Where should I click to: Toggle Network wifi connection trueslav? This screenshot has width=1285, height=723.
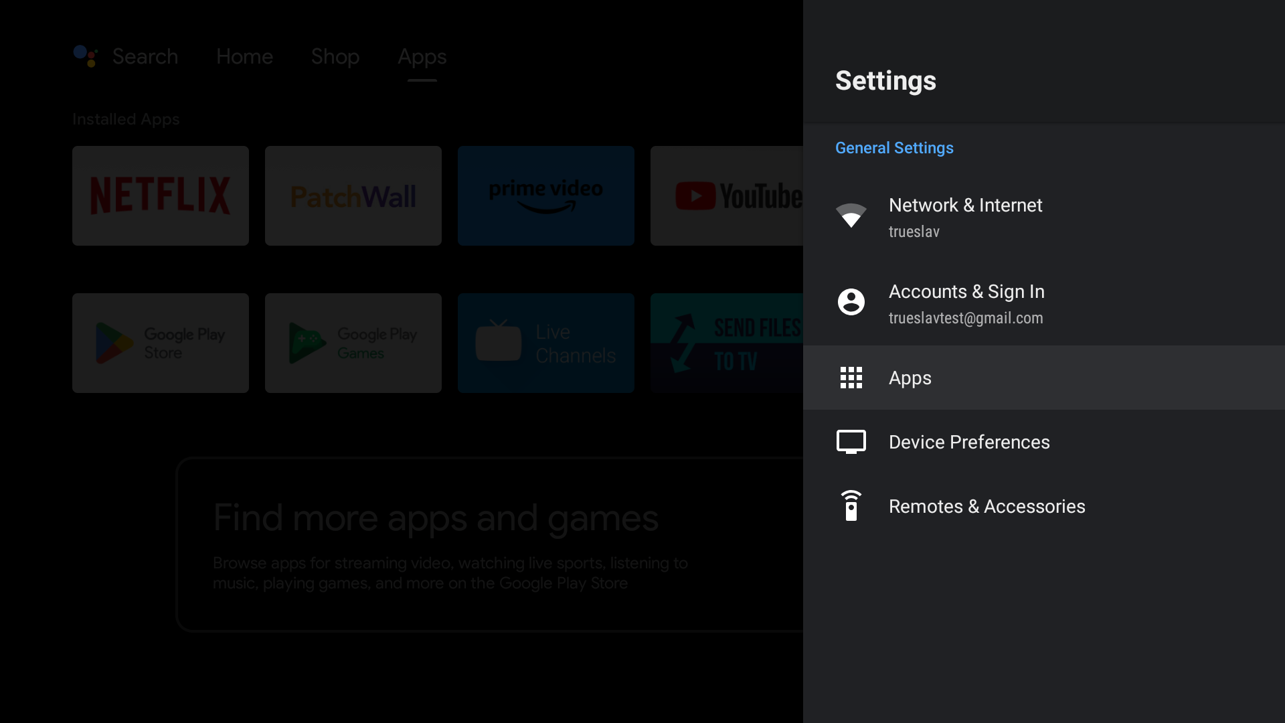click(1044, 216)
